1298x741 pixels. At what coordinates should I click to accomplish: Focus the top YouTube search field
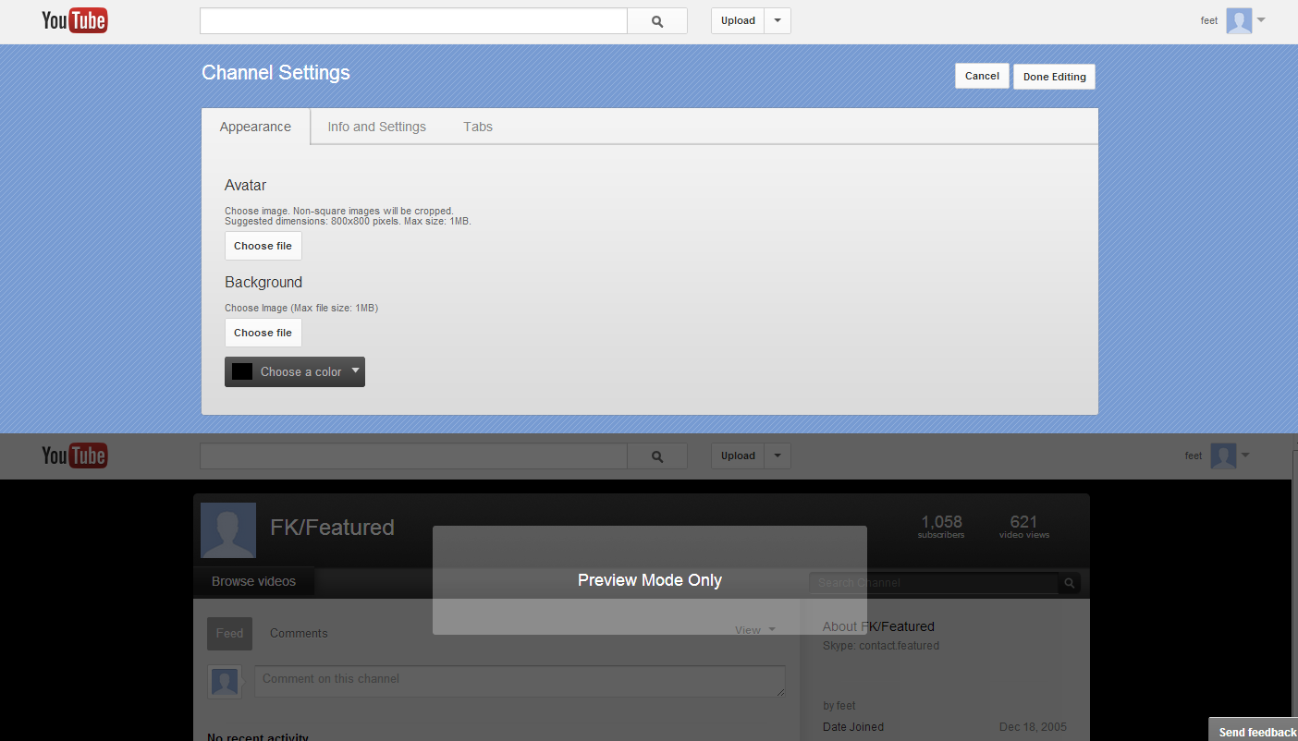pyautogui.click(x=413, y=21)
